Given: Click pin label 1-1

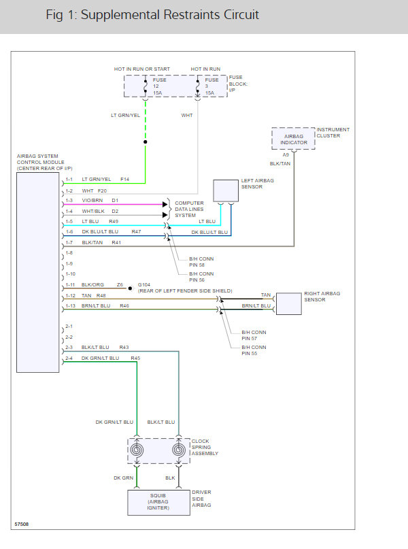Looking at the screenshot, I should [x=69, y=180].
